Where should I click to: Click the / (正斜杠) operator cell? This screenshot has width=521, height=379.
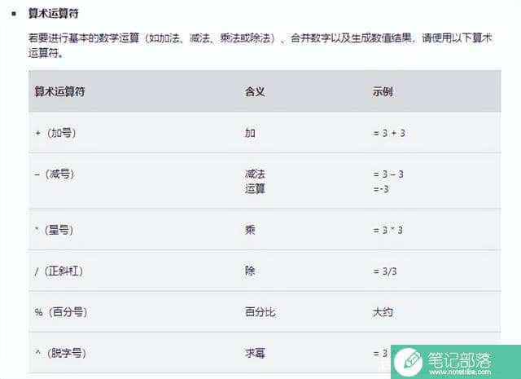59,271
